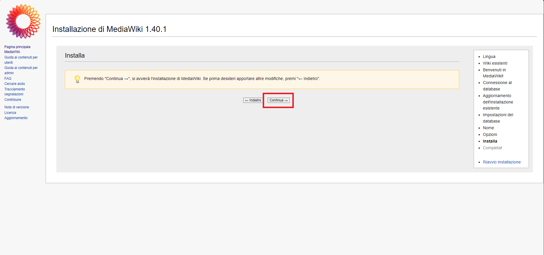The height and width of the screenshot is (255, 544).
Task: Open Cercare aiuto link
Action: pos(15,84)
